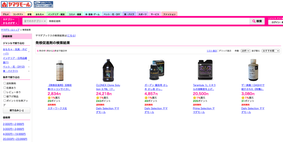Image resolution: width=283 pixels, height=142 pixels.
Task: Open ザ！鉄腕！DASH!! product title link
Action: point(253,87)
